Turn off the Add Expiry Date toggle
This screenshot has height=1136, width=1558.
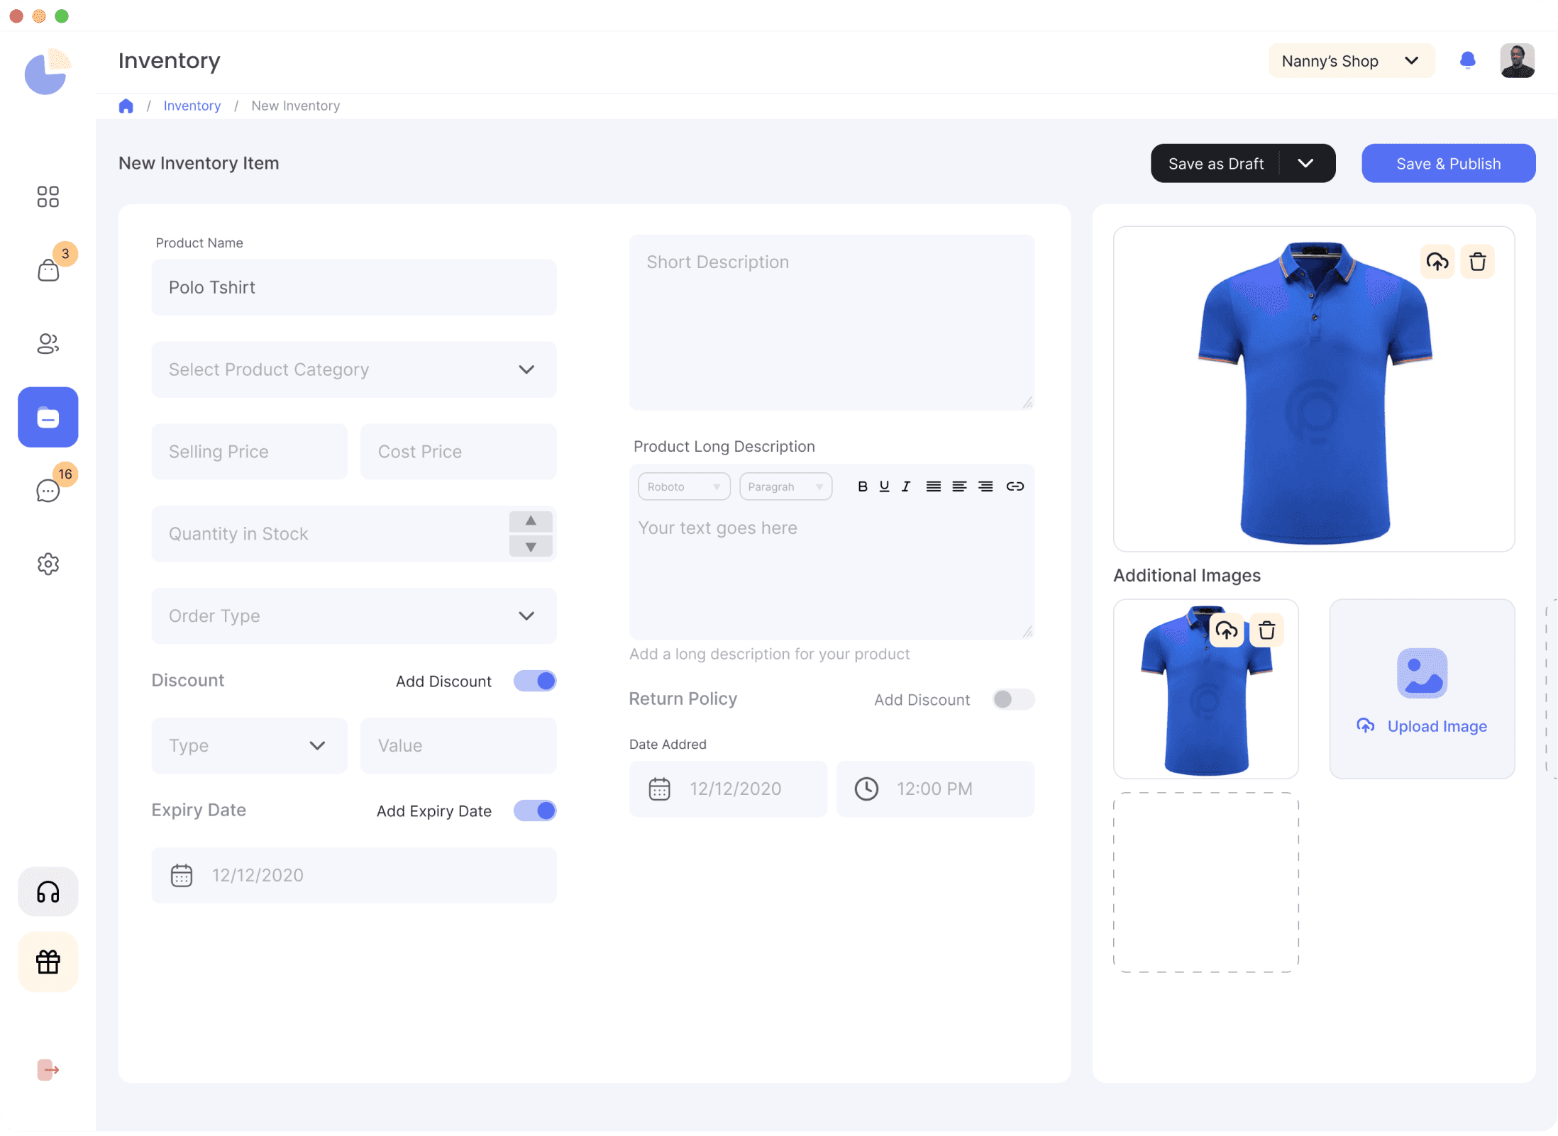(535, 811)
